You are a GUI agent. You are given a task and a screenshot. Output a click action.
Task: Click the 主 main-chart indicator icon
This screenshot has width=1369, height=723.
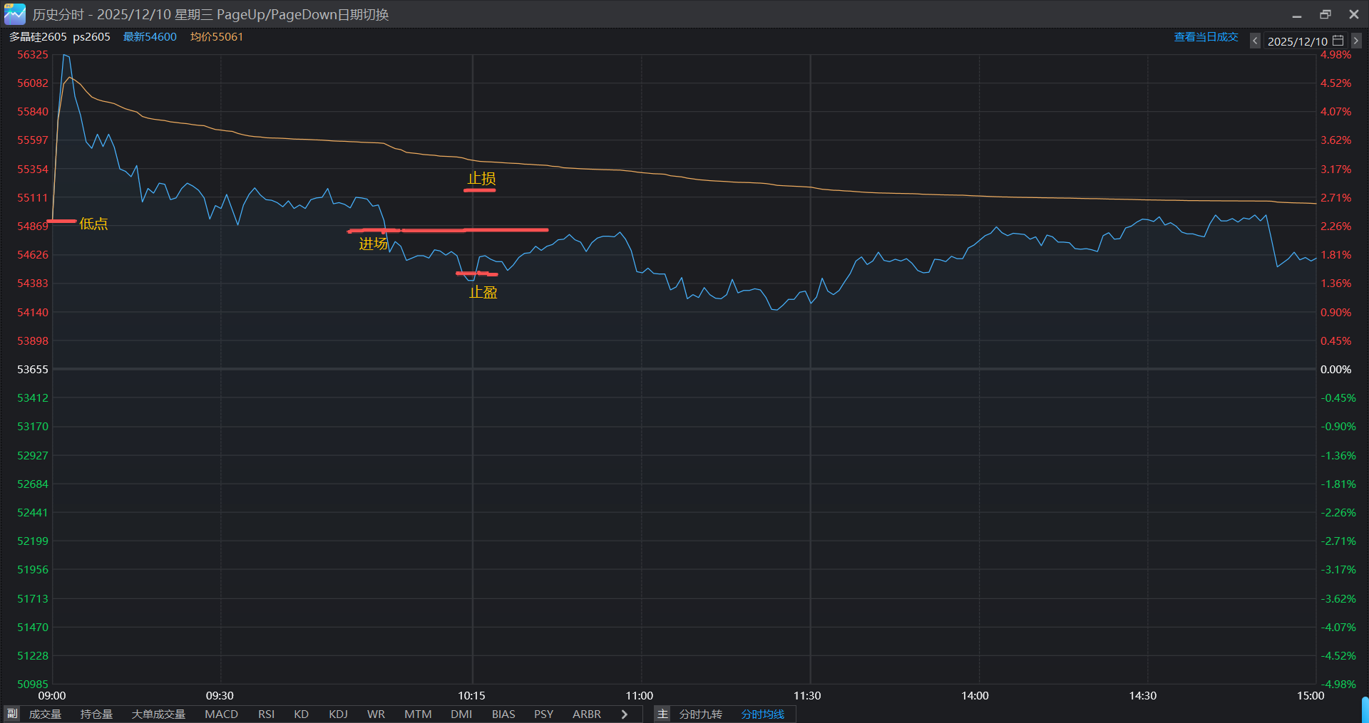662,714
